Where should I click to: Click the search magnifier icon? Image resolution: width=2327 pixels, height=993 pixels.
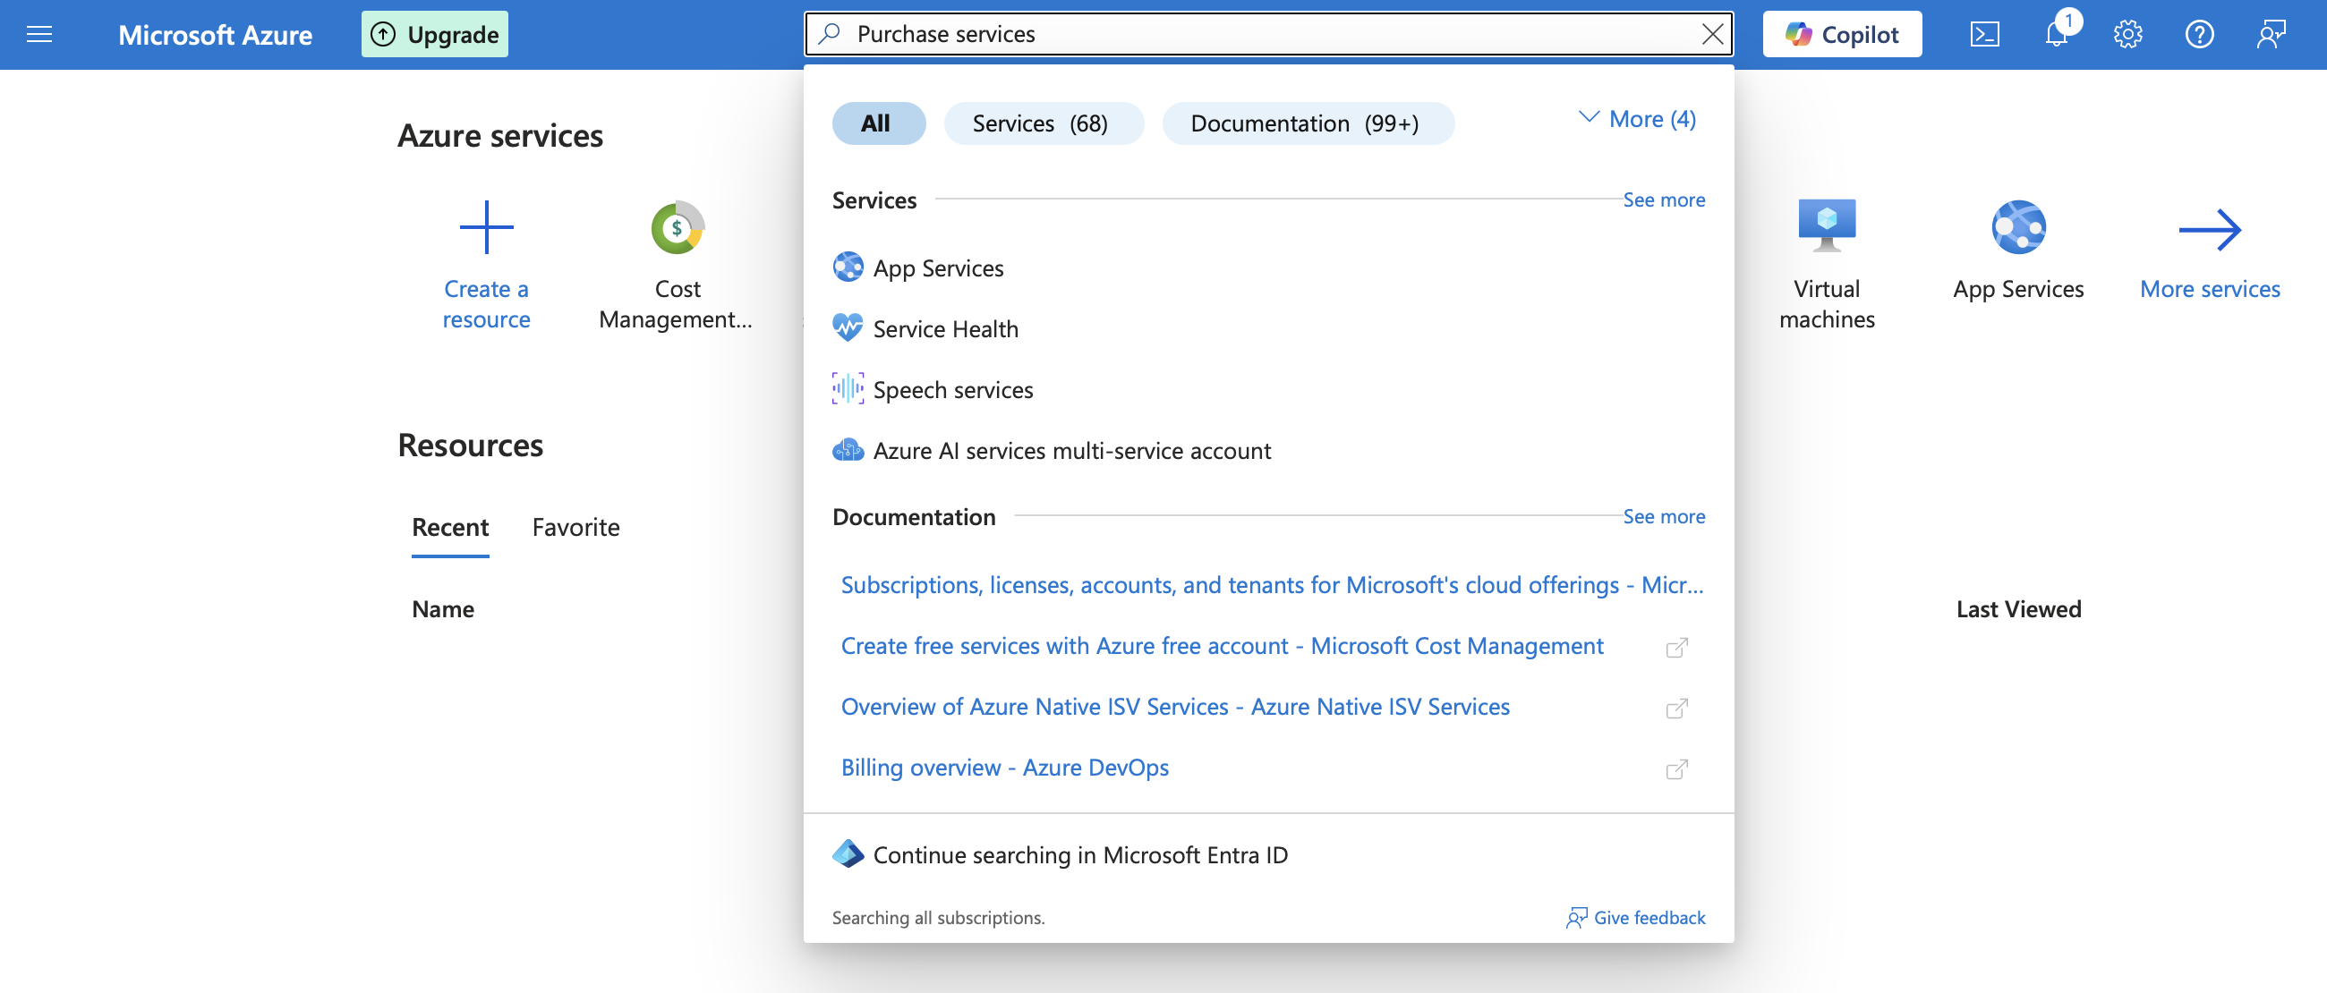click(x=829, y=34)
